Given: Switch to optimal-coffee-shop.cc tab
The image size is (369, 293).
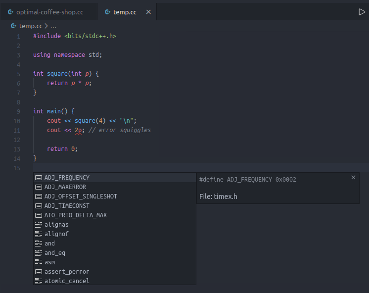Looking at the screenshot, I should pyautogui.click(x=48, y=12).
